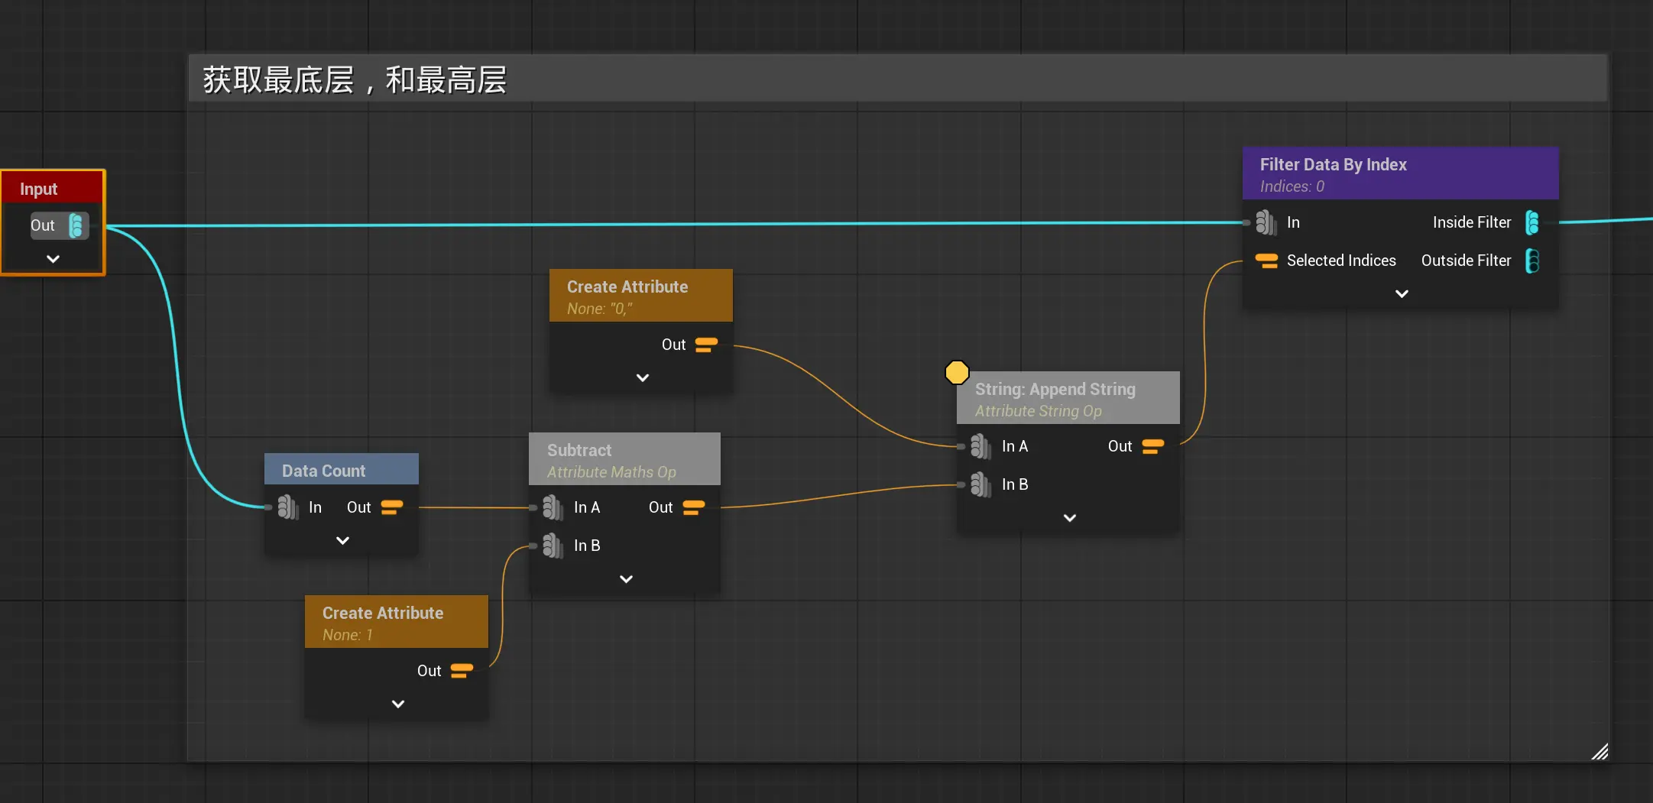The width and height of the screenshot is (1653, 803).
Task: Click the Outside Filter output pin
Action: [1532, 261]
